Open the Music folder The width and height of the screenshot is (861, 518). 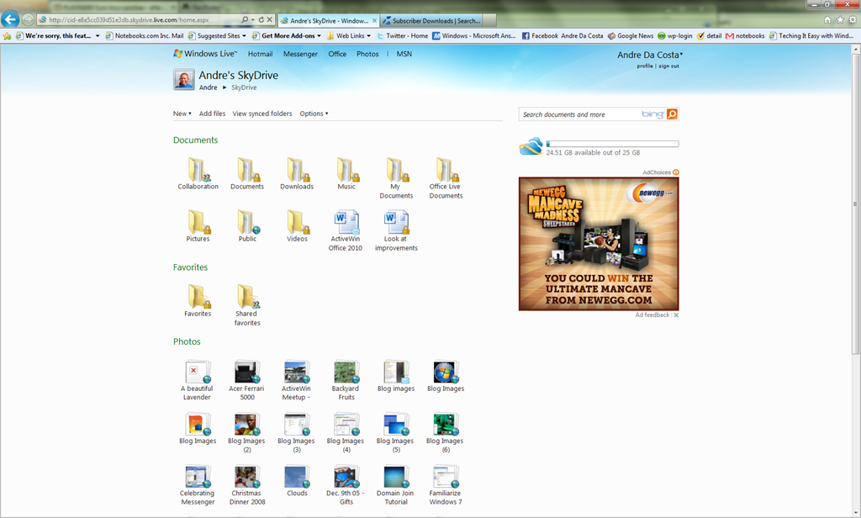[x=346, y=173]
